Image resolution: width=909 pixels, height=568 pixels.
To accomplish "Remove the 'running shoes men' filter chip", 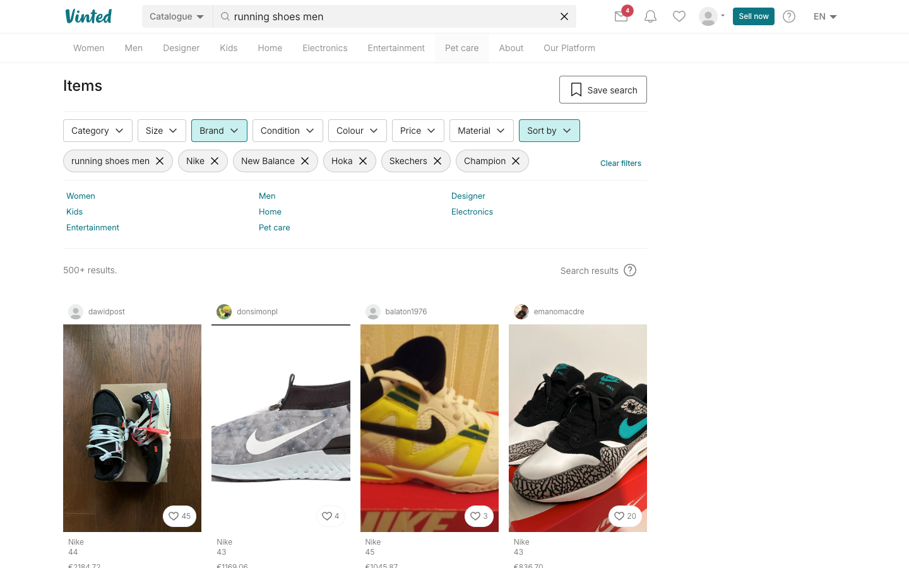I will coord(160,161).
